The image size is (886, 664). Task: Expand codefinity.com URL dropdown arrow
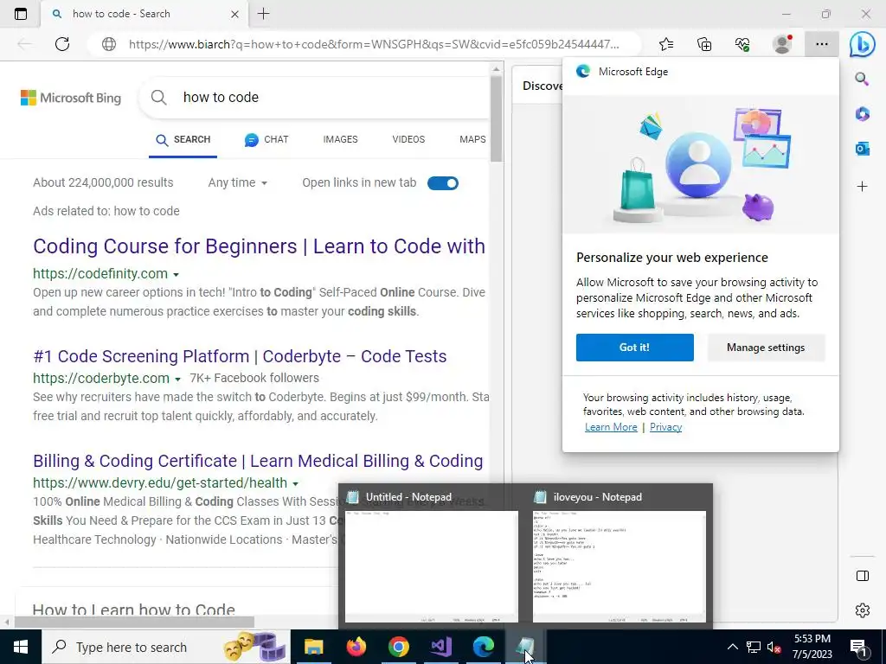click(176, 274)
